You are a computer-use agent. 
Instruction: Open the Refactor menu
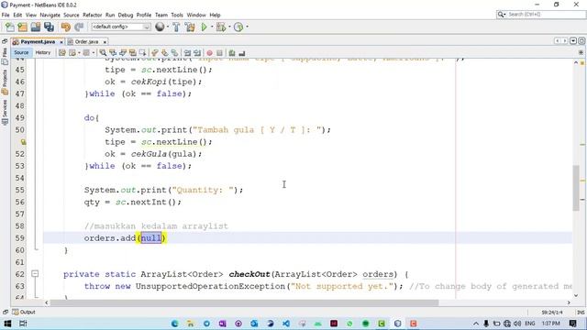92,15
